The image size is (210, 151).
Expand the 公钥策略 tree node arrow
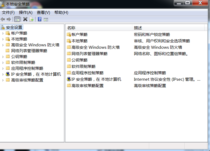pos(3,57)
